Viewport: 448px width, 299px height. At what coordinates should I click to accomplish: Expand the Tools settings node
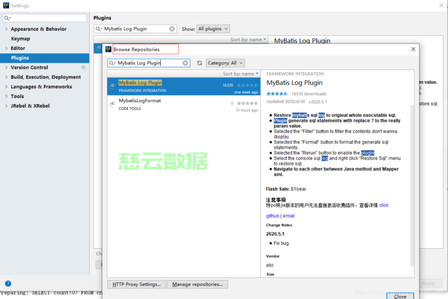(7, 96)
